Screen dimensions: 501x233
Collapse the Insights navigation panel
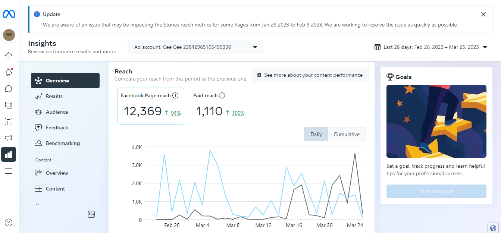(x=91, y=214)
